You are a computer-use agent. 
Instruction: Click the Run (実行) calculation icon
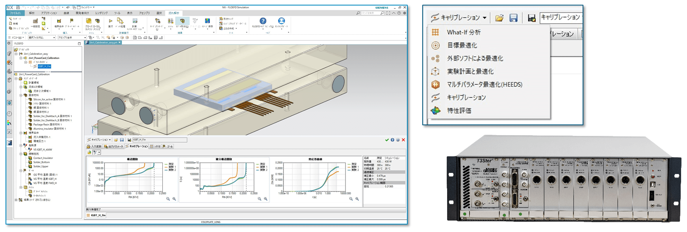(111, 21)
